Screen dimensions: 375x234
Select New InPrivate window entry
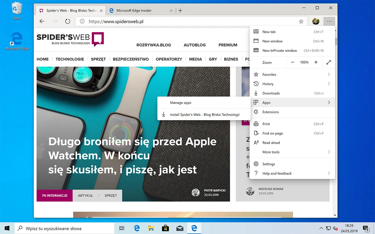292,51
